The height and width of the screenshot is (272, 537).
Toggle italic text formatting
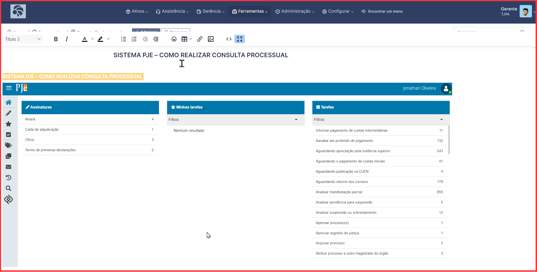[67, 39]
